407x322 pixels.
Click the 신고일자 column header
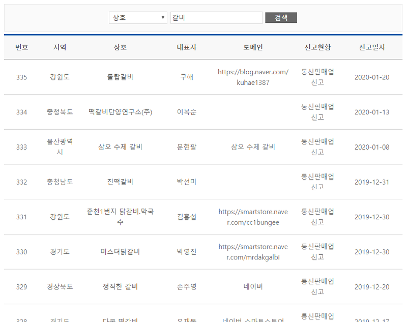coord(370,47)
